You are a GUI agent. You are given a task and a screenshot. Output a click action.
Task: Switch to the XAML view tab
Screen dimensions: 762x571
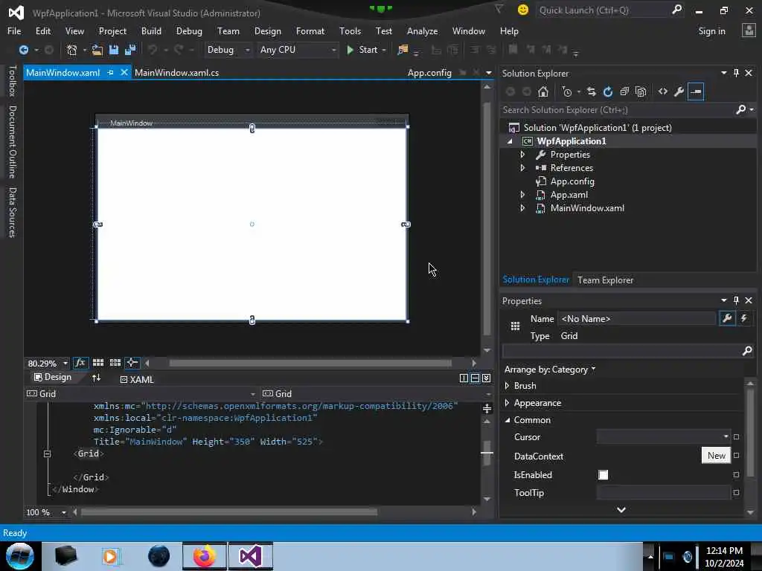pos(137,380)
